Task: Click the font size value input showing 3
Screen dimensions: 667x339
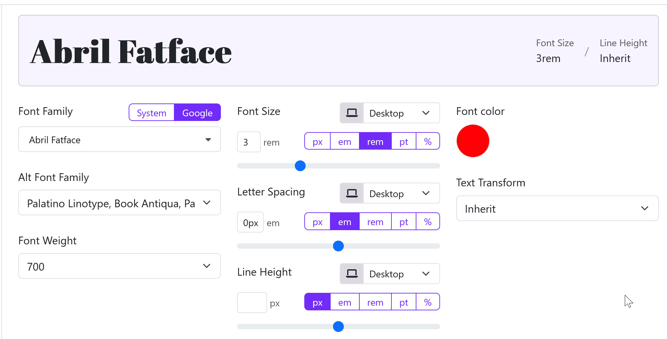Action: click(x=248, y=142)
